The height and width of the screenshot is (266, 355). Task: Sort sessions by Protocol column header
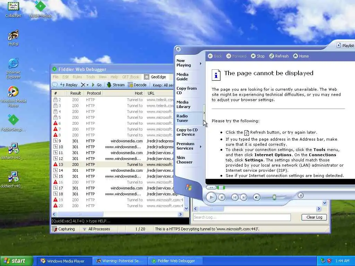coord(94,93)
